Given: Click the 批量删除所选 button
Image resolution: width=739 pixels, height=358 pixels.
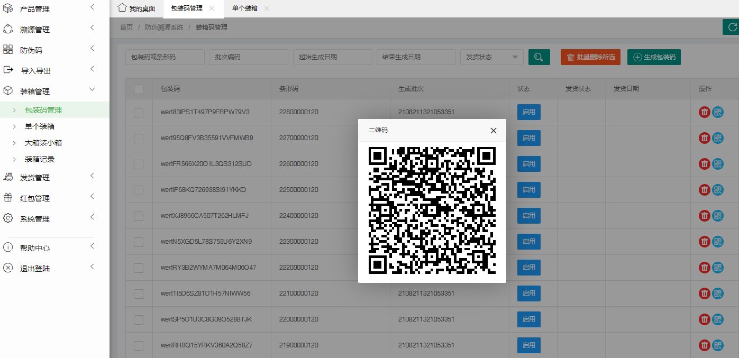Looking at the screenshot, I should click(590, 57).
